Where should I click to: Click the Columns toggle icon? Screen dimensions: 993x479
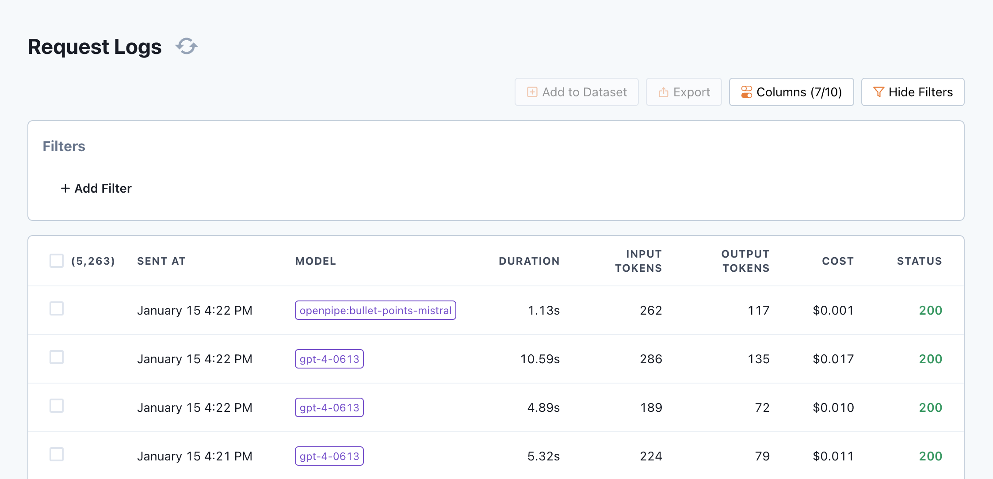746,92
